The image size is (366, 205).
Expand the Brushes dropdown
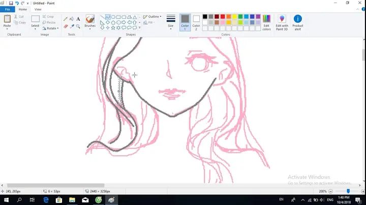coord(90,29)
